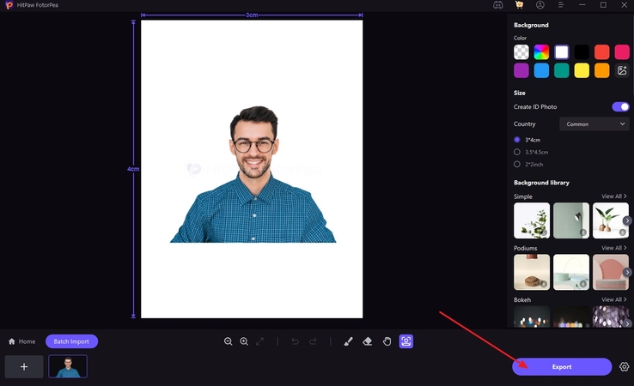Select the white background color
Screen dimensions: 634x386
tap(562, 52)
